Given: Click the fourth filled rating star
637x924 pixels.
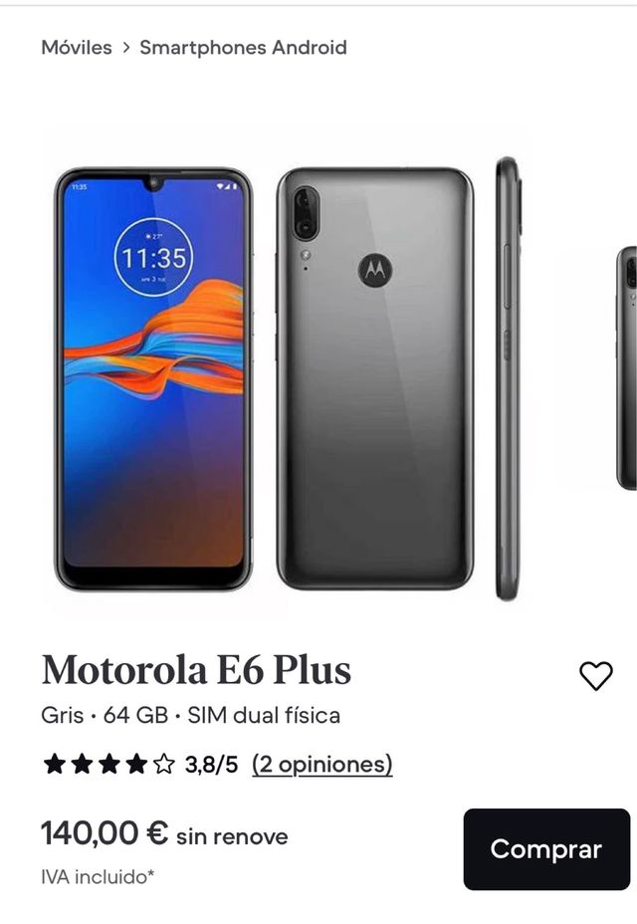Looking at the screenshot, I should coord(136,765).
